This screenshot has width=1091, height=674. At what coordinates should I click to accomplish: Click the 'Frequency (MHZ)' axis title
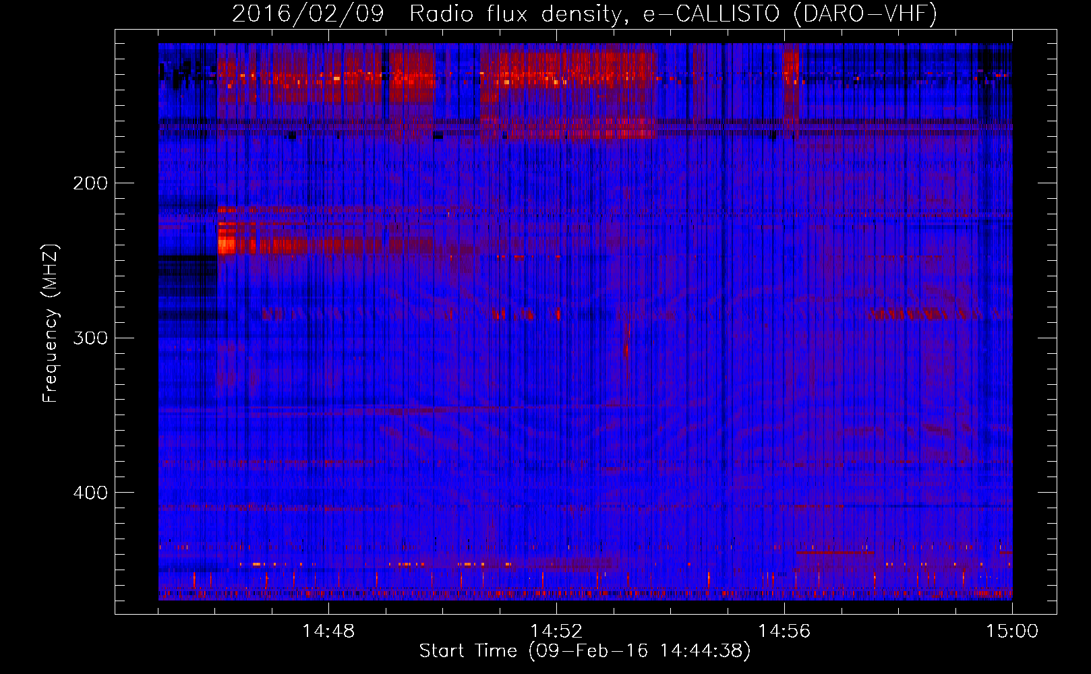[x=51, y=323]
